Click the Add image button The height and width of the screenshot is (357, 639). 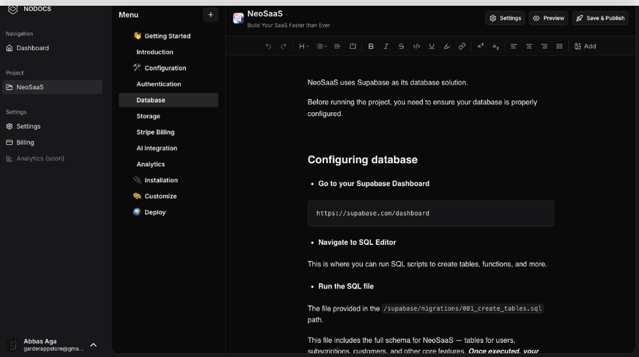[585, 47]
